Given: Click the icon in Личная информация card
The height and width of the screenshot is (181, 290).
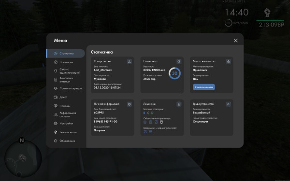Looking at the screenshot, I should point(129,104).
